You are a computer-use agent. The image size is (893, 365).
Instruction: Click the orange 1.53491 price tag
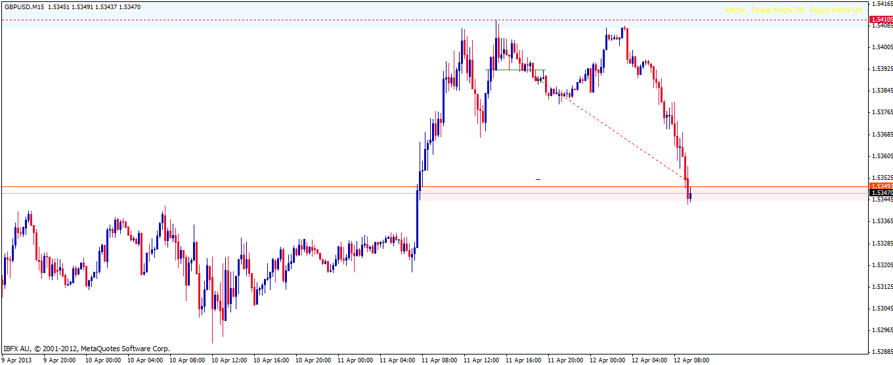click(x=880, y=186)
